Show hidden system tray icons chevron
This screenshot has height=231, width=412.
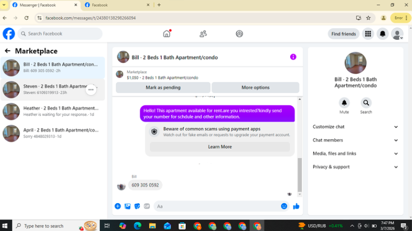[x=352, y=226]
